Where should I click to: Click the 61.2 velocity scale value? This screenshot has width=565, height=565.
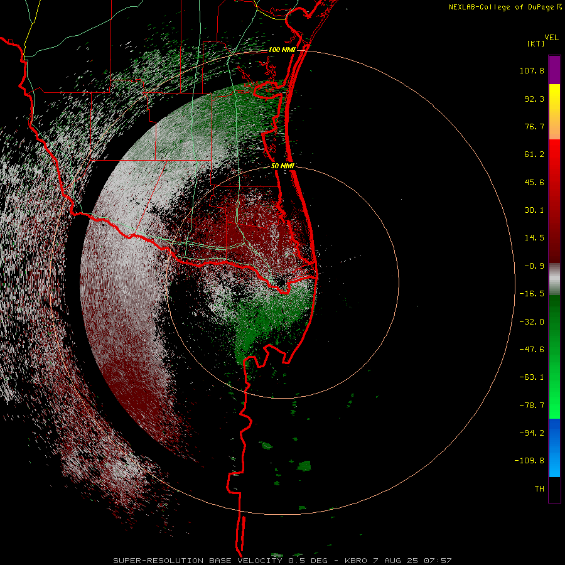click(x=534, y=154)
